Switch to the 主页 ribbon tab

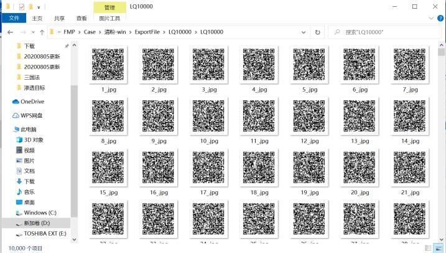pyautogui.click(x=37, y=19)
